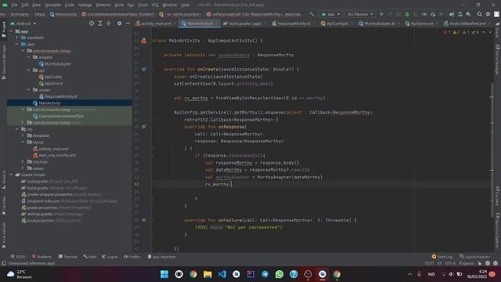Switch to ResponseMorthy.kt editor tab

coord(293,23)
